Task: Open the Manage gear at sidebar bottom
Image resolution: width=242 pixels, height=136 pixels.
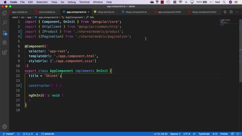Action: (5, 127)
